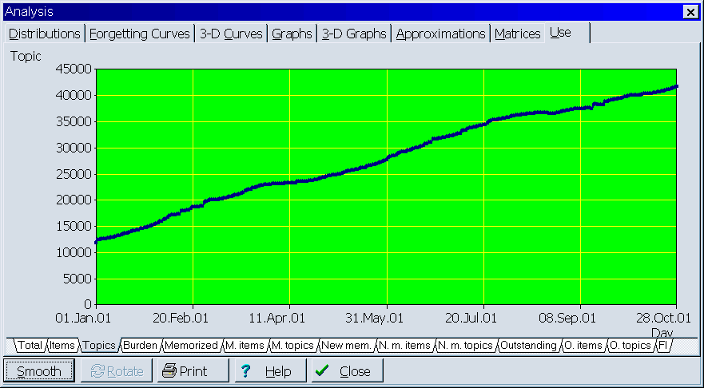Open the Forgetting Curves tab
Screen dimensions: 704x388
pyautogui.click(x=140, y=34)
